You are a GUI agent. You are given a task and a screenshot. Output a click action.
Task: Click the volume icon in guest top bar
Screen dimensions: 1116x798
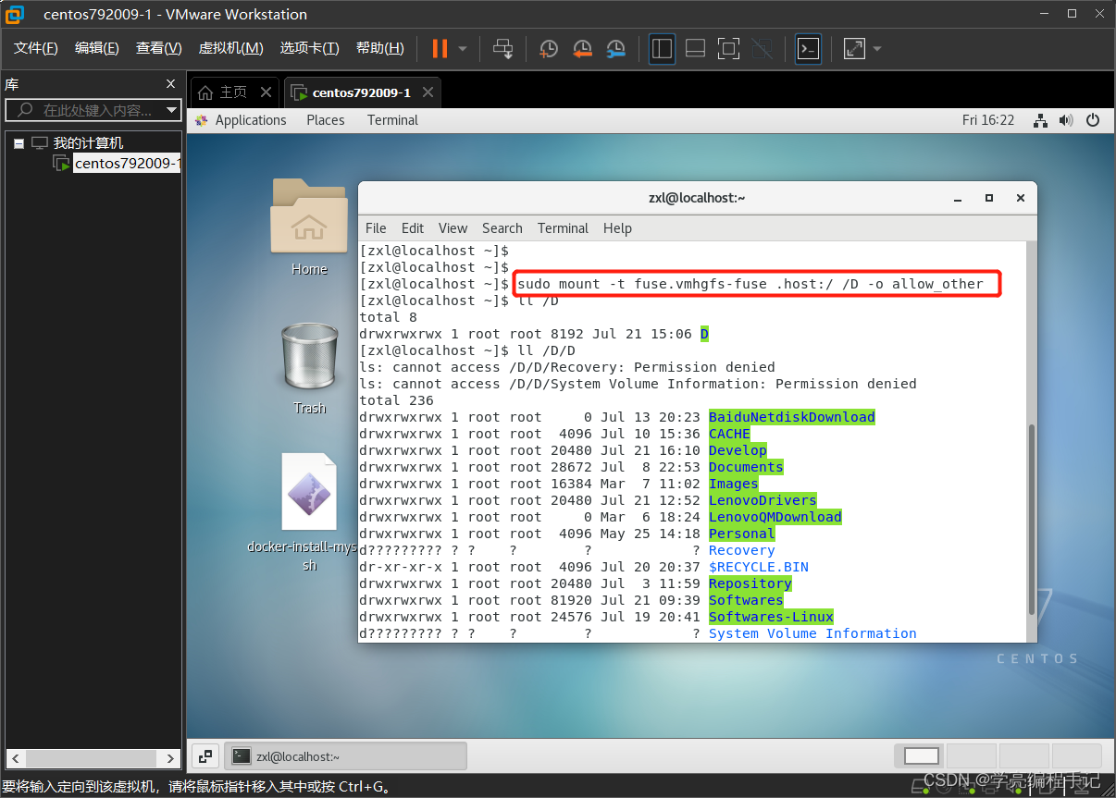click(1066, 120)
